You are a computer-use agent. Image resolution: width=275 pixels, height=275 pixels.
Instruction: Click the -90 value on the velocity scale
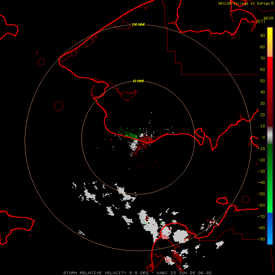261,239
